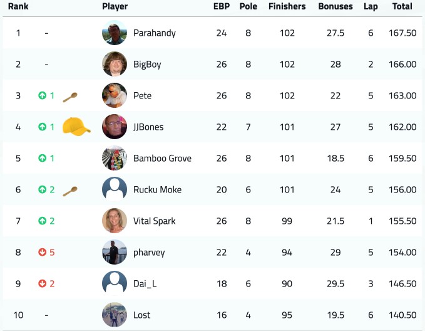This screenshot has height=331, width=425.
Task: Click the red down arrow in pharvey's row
Action: 43,252
